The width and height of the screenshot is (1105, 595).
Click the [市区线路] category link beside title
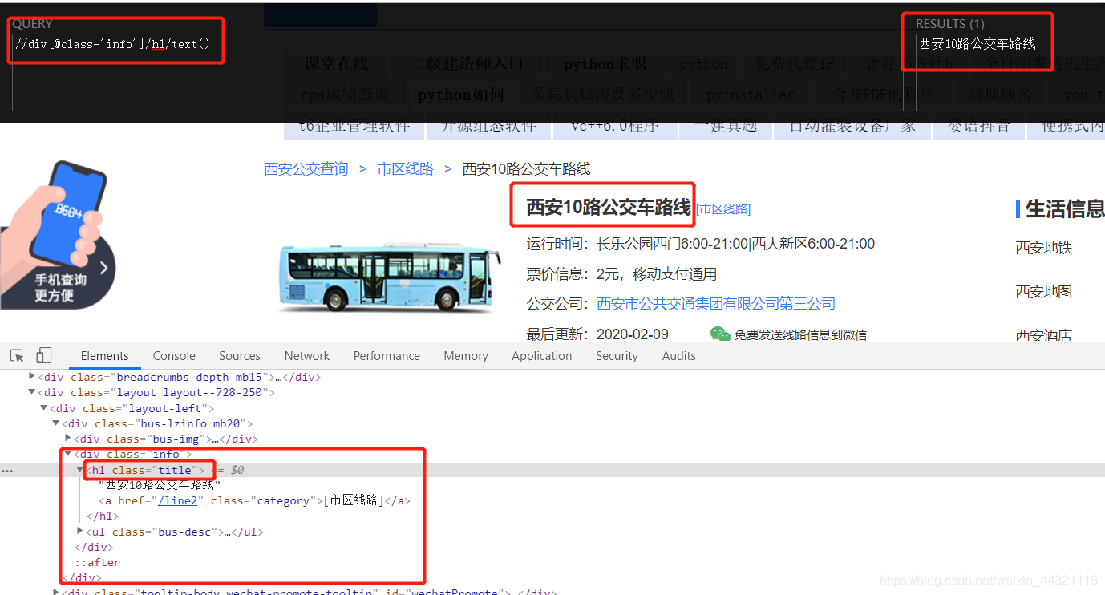tap(723, 209)
